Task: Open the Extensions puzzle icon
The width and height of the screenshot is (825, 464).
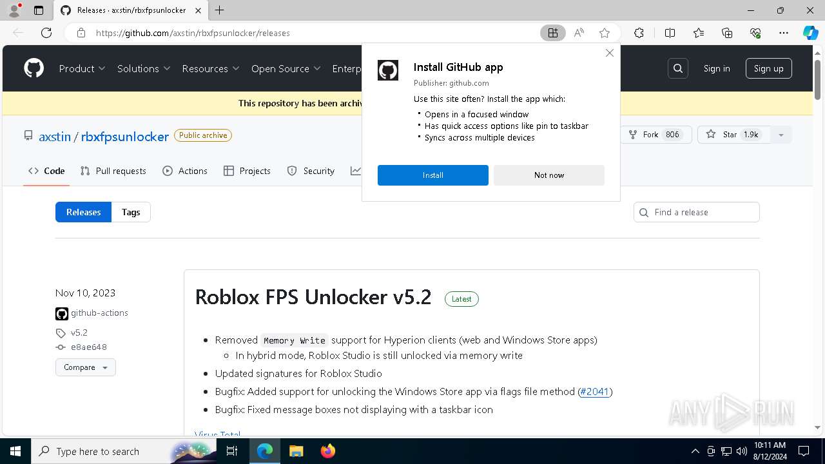Action: coord(639,33)
